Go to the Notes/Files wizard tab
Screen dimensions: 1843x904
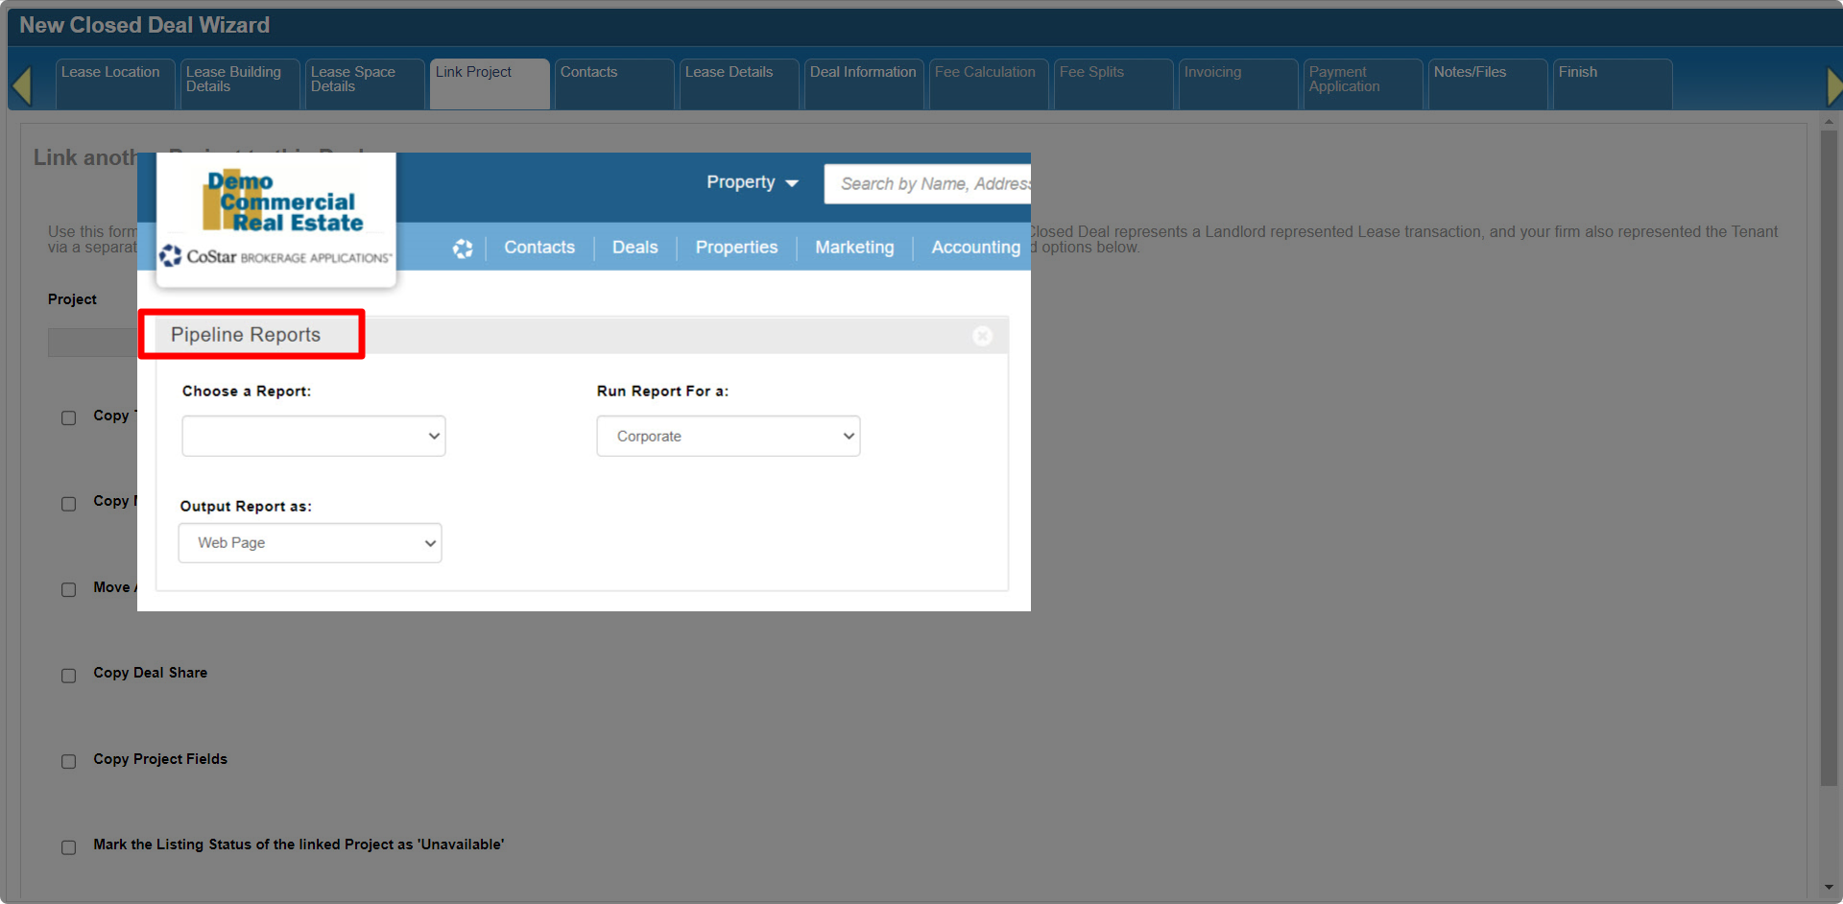tap(1486, 83)
